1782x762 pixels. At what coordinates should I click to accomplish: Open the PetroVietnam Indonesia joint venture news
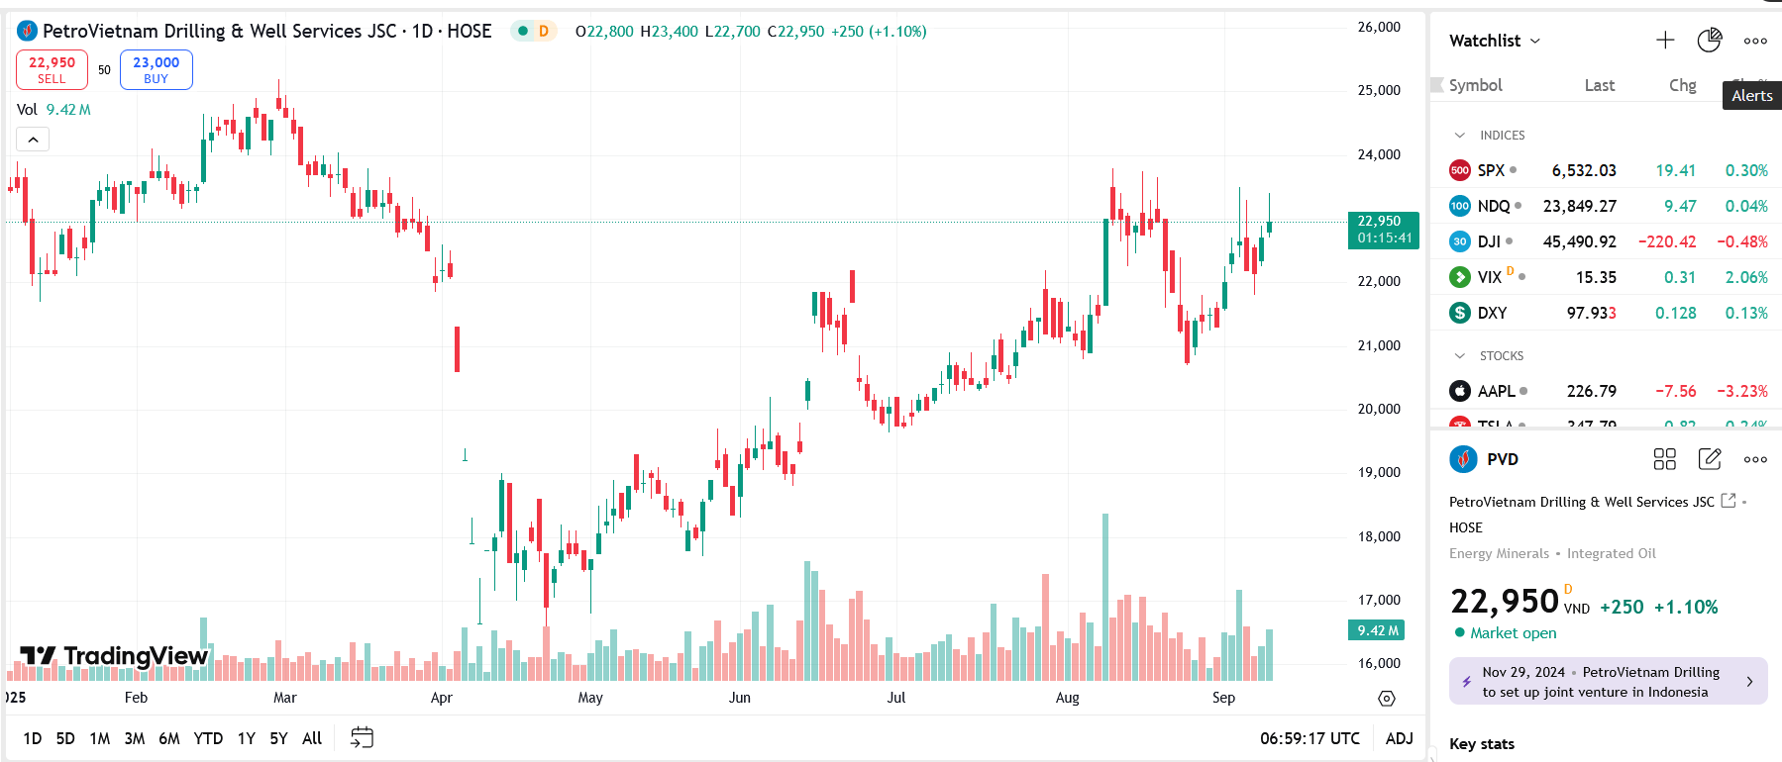(x=1608, y=682)
